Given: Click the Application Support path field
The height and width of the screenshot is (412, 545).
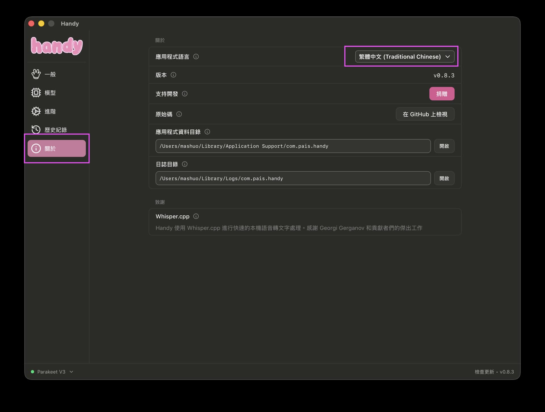Looking at the screenshot, I should [x=293, y=146].
